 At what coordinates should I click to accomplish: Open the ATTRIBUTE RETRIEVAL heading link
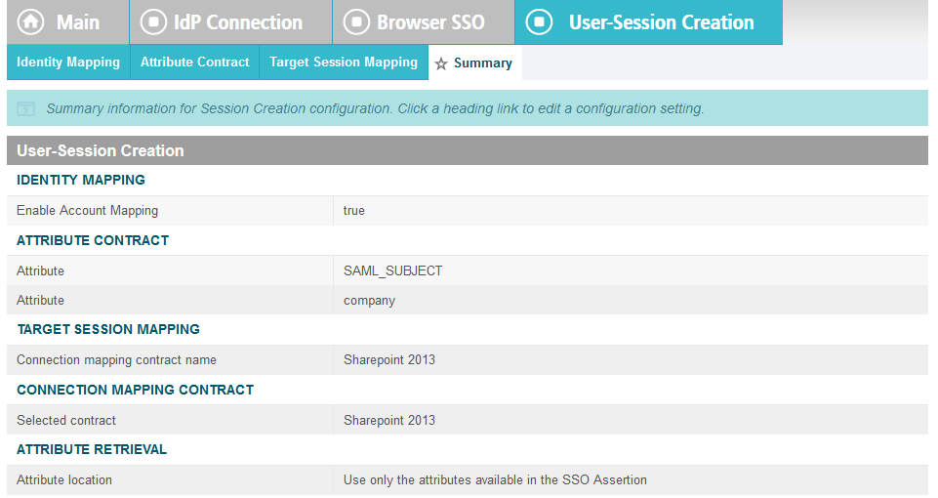click(92, 449)
